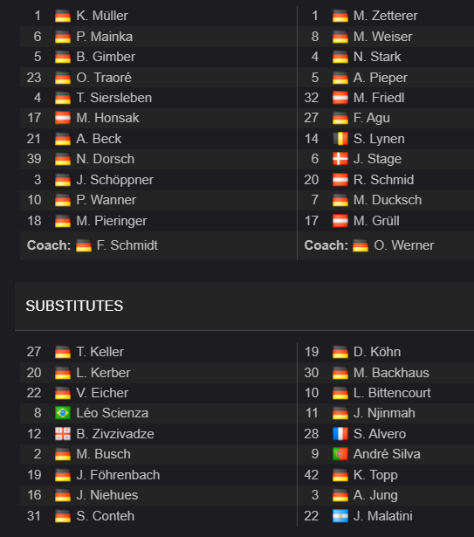Click the Argentina flag beside J. Malatini
Screen dimensions: 474x537
coord(340,516)
